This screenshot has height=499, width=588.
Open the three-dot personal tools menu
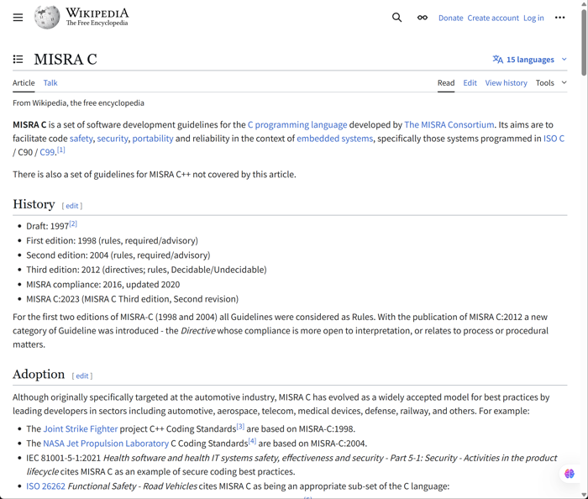pyautogui.click(x=560, y=18)
